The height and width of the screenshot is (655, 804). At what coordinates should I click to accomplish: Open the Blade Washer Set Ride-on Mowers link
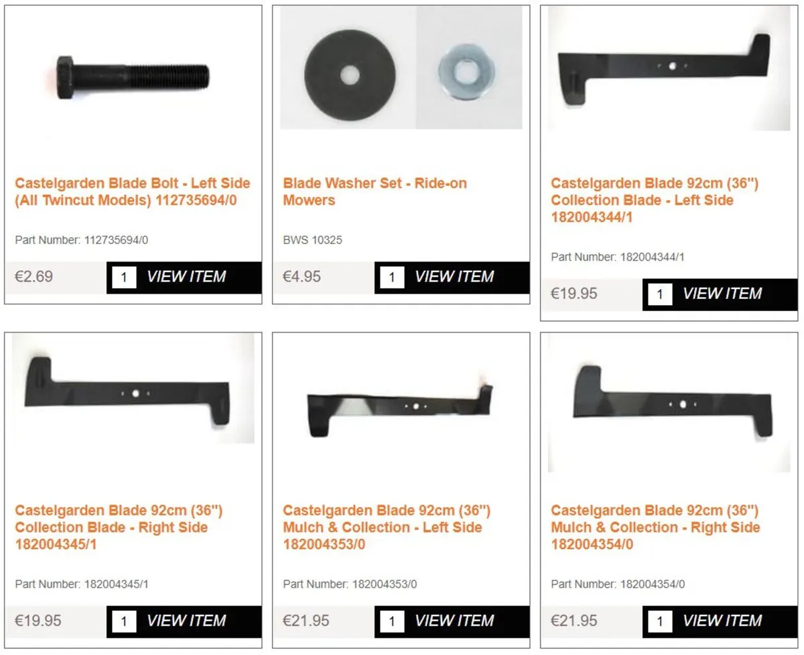375,192
